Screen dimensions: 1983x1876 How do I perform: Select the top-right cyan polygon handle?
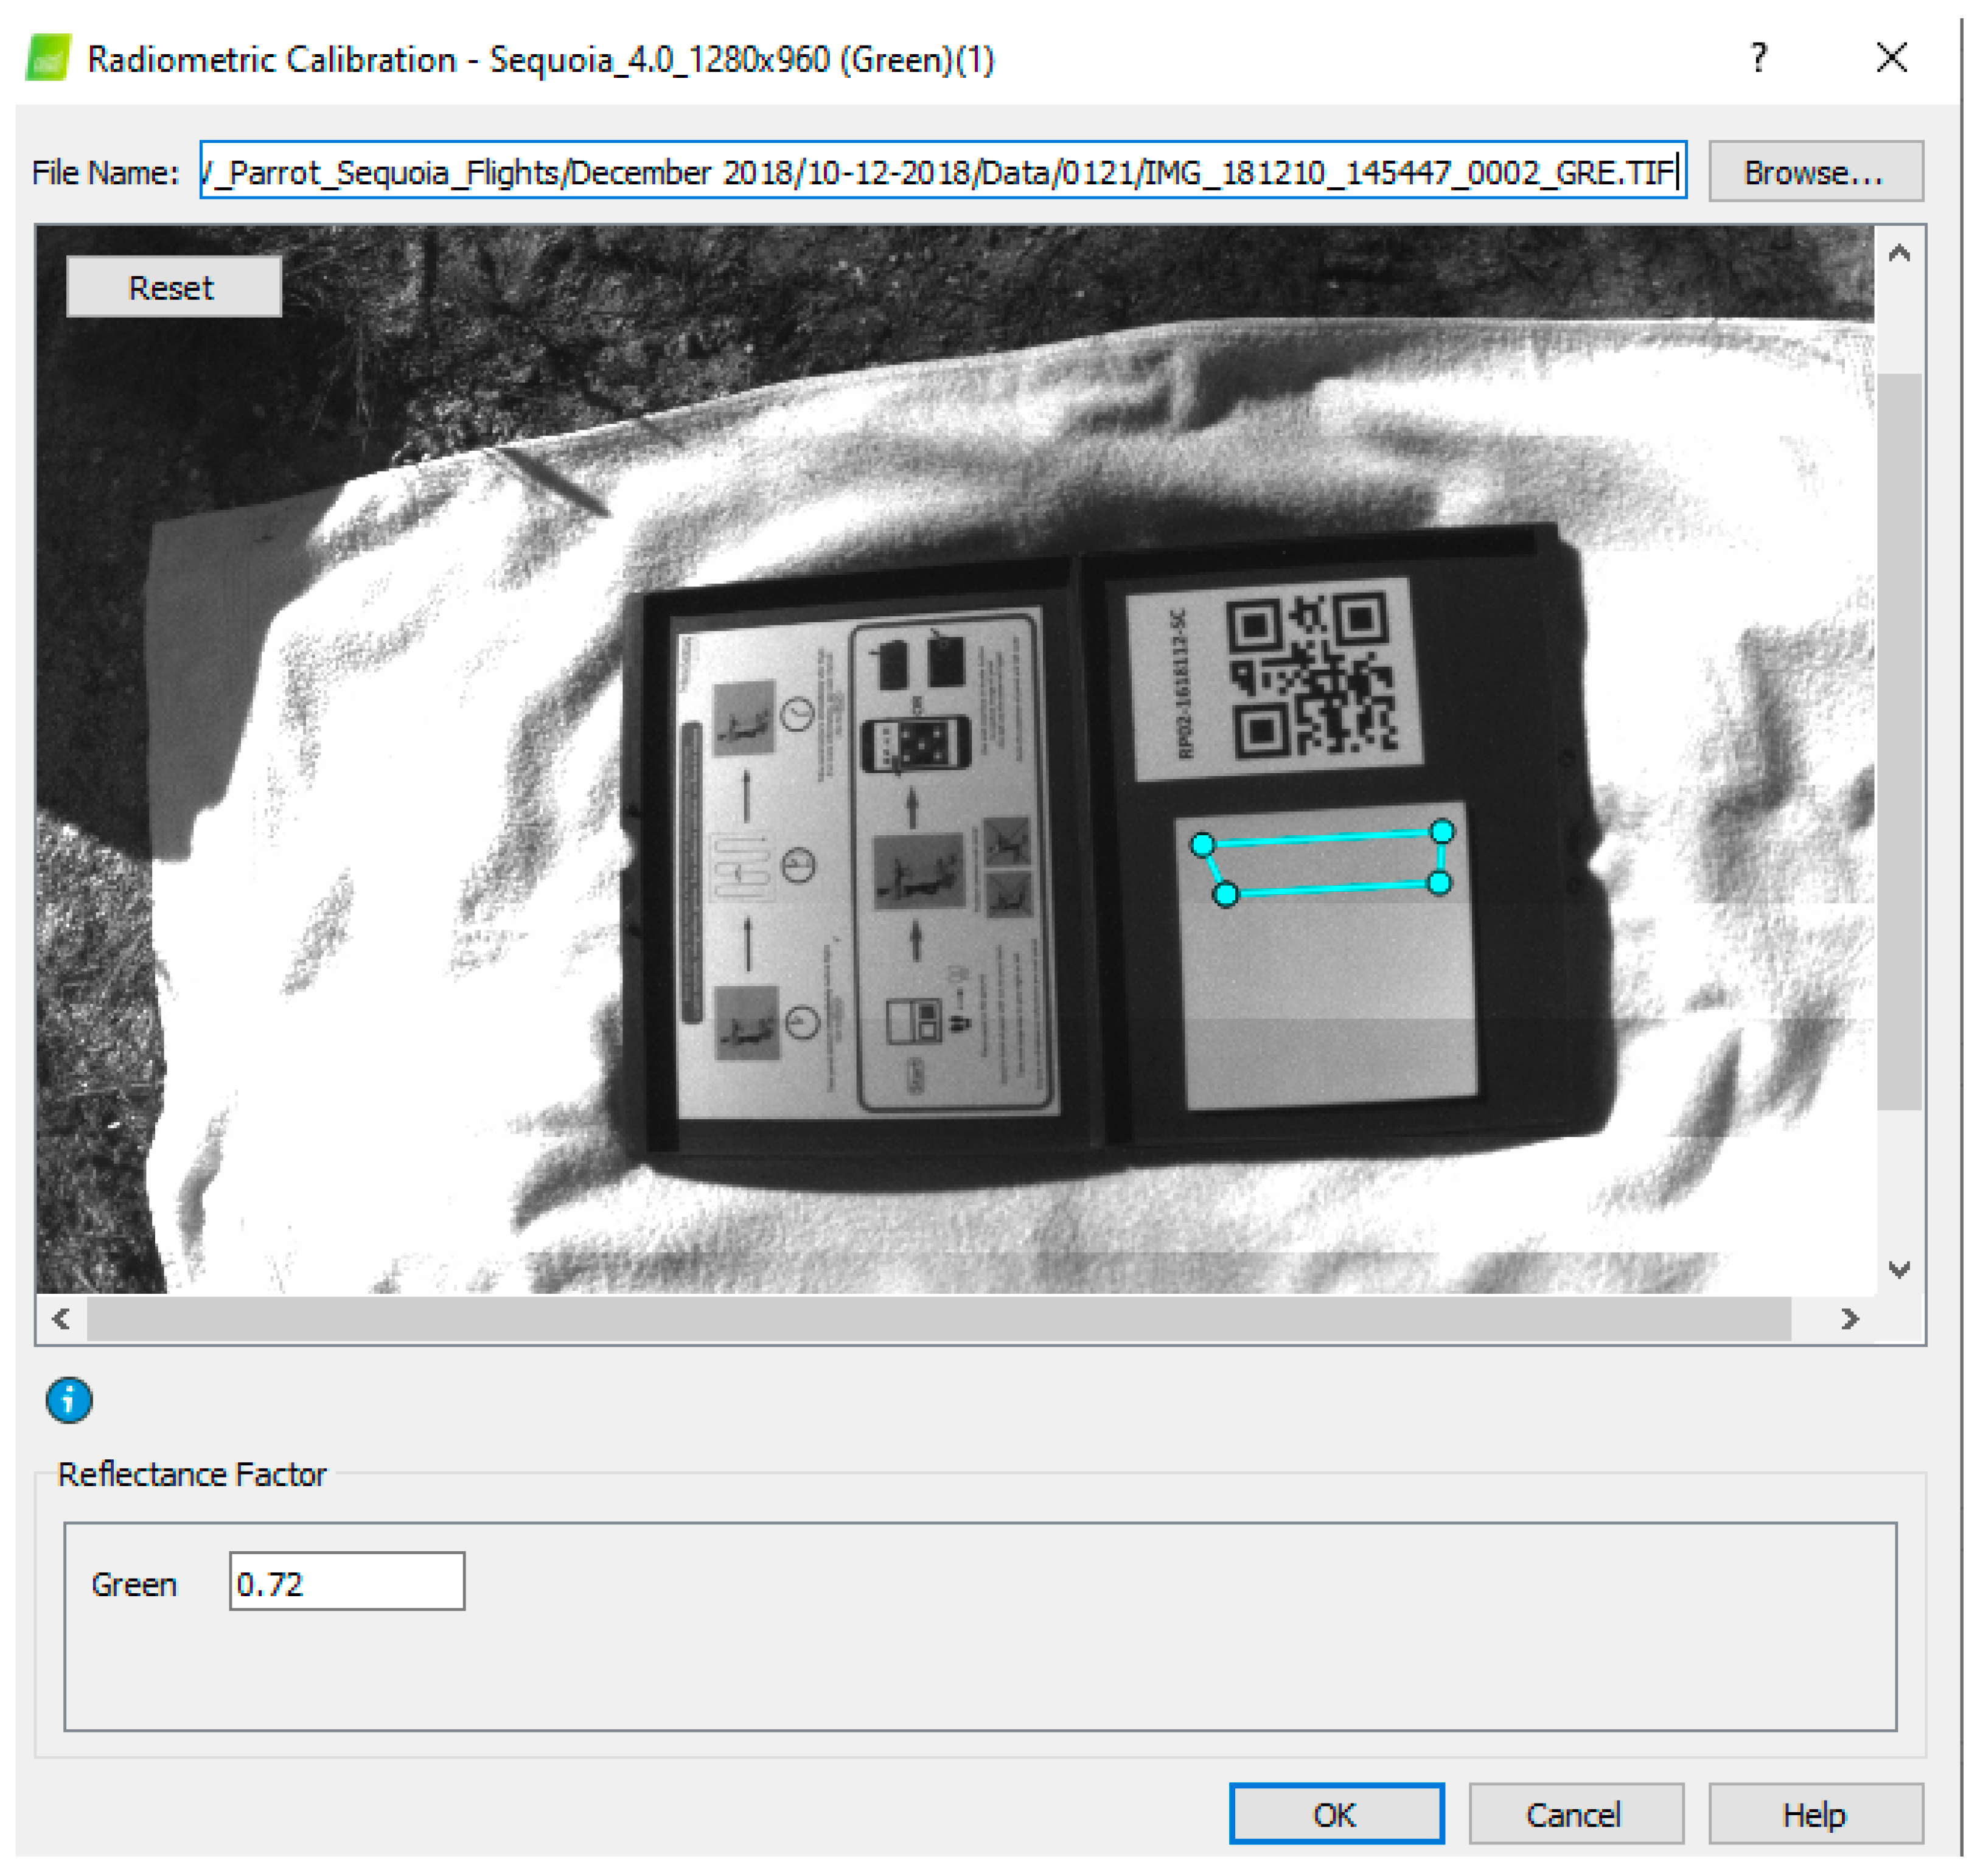pyautogui.click(x=1441, y=831)
